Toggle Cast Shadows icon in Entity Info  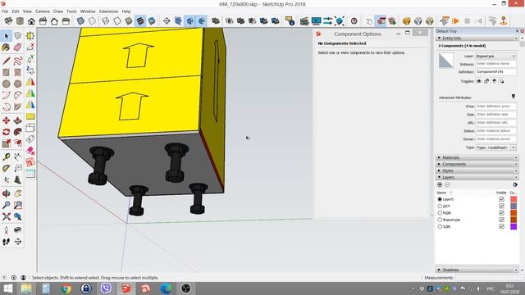(x=501, y=81)
